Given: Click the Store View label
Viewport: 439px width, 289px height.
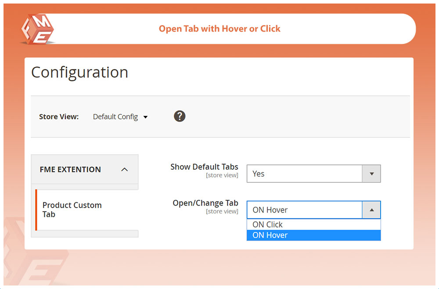Looking at the screenshot, I should [x=59, y=117].
